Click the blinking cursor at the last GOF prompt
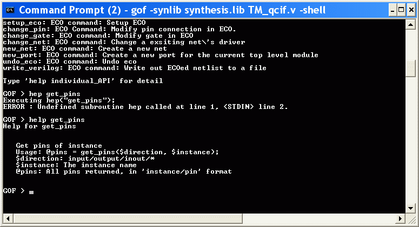 click(x=31, y=192)
